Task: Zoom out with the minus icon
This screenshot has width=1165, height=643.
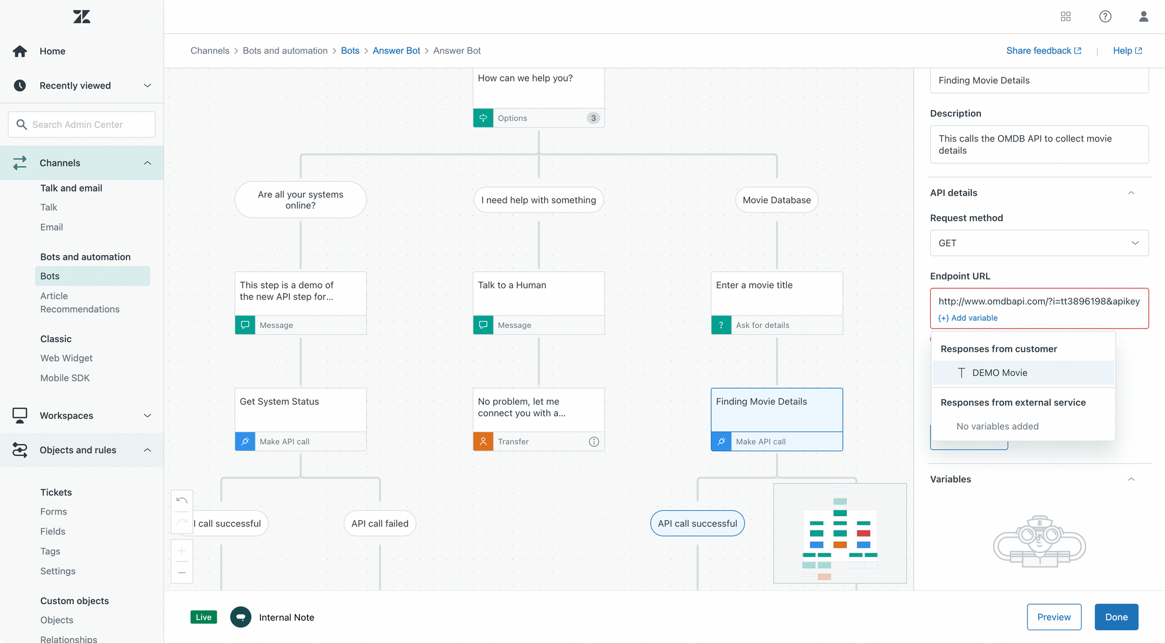Action: click(x=182, y=573)
